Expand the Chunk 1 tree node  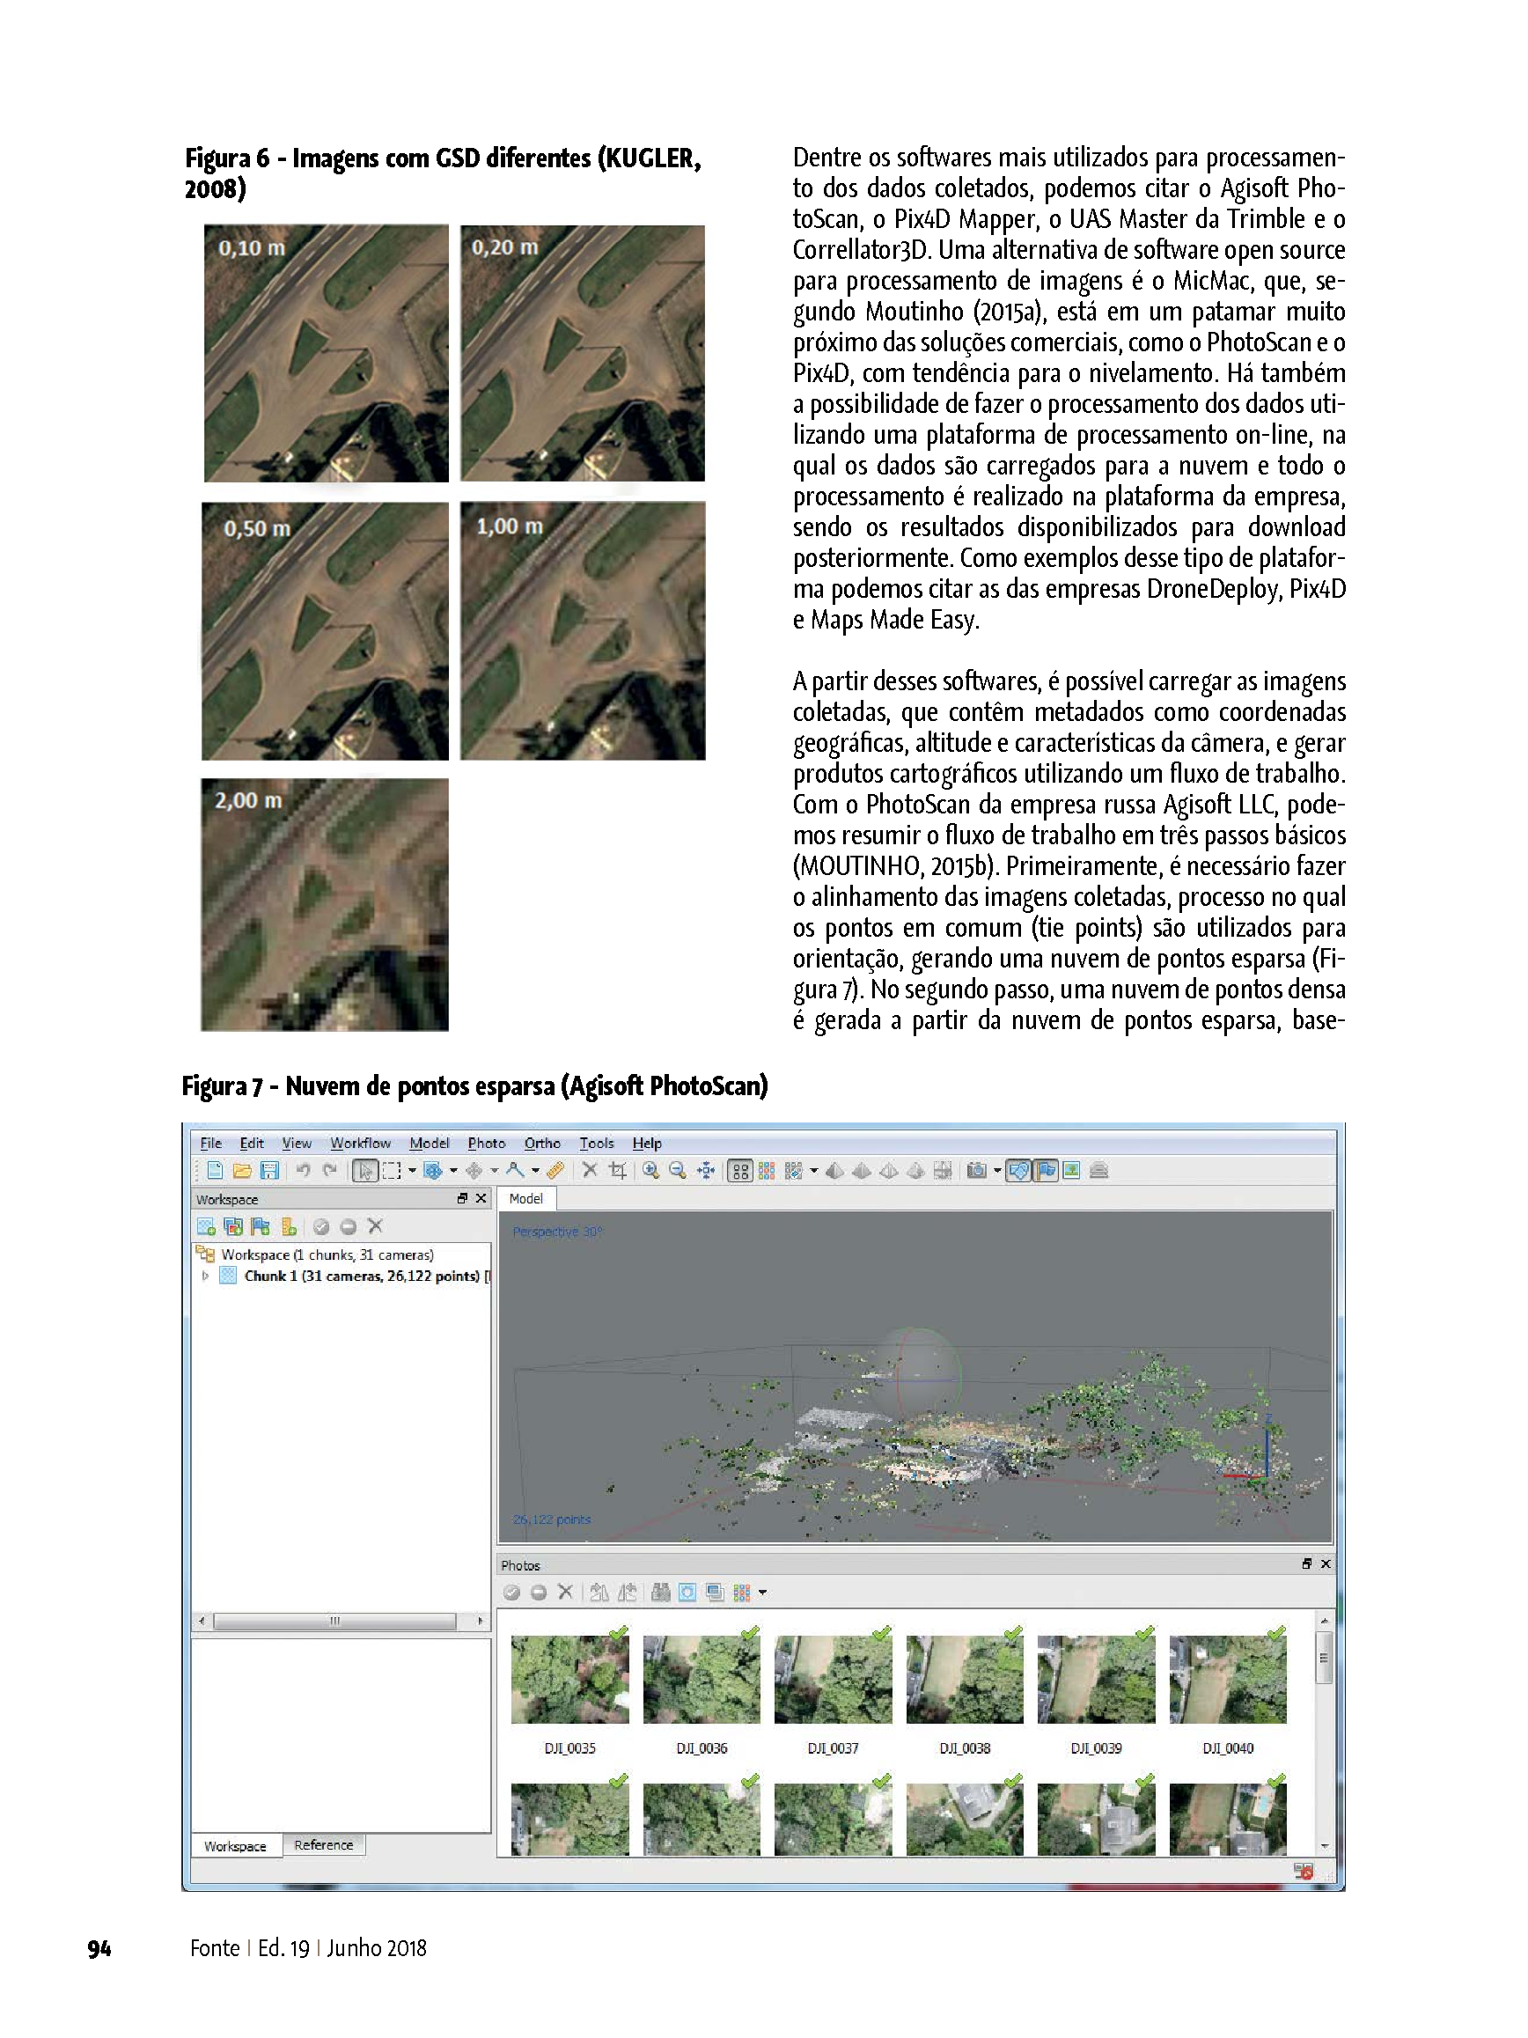pos(205,1276)
